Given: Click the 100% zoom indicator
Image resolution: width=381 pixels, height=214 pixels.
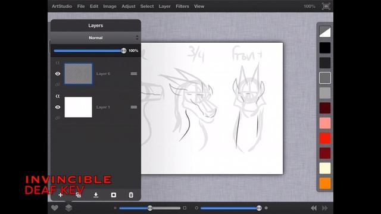Looking at the screenshot, I should pos(310,7).
